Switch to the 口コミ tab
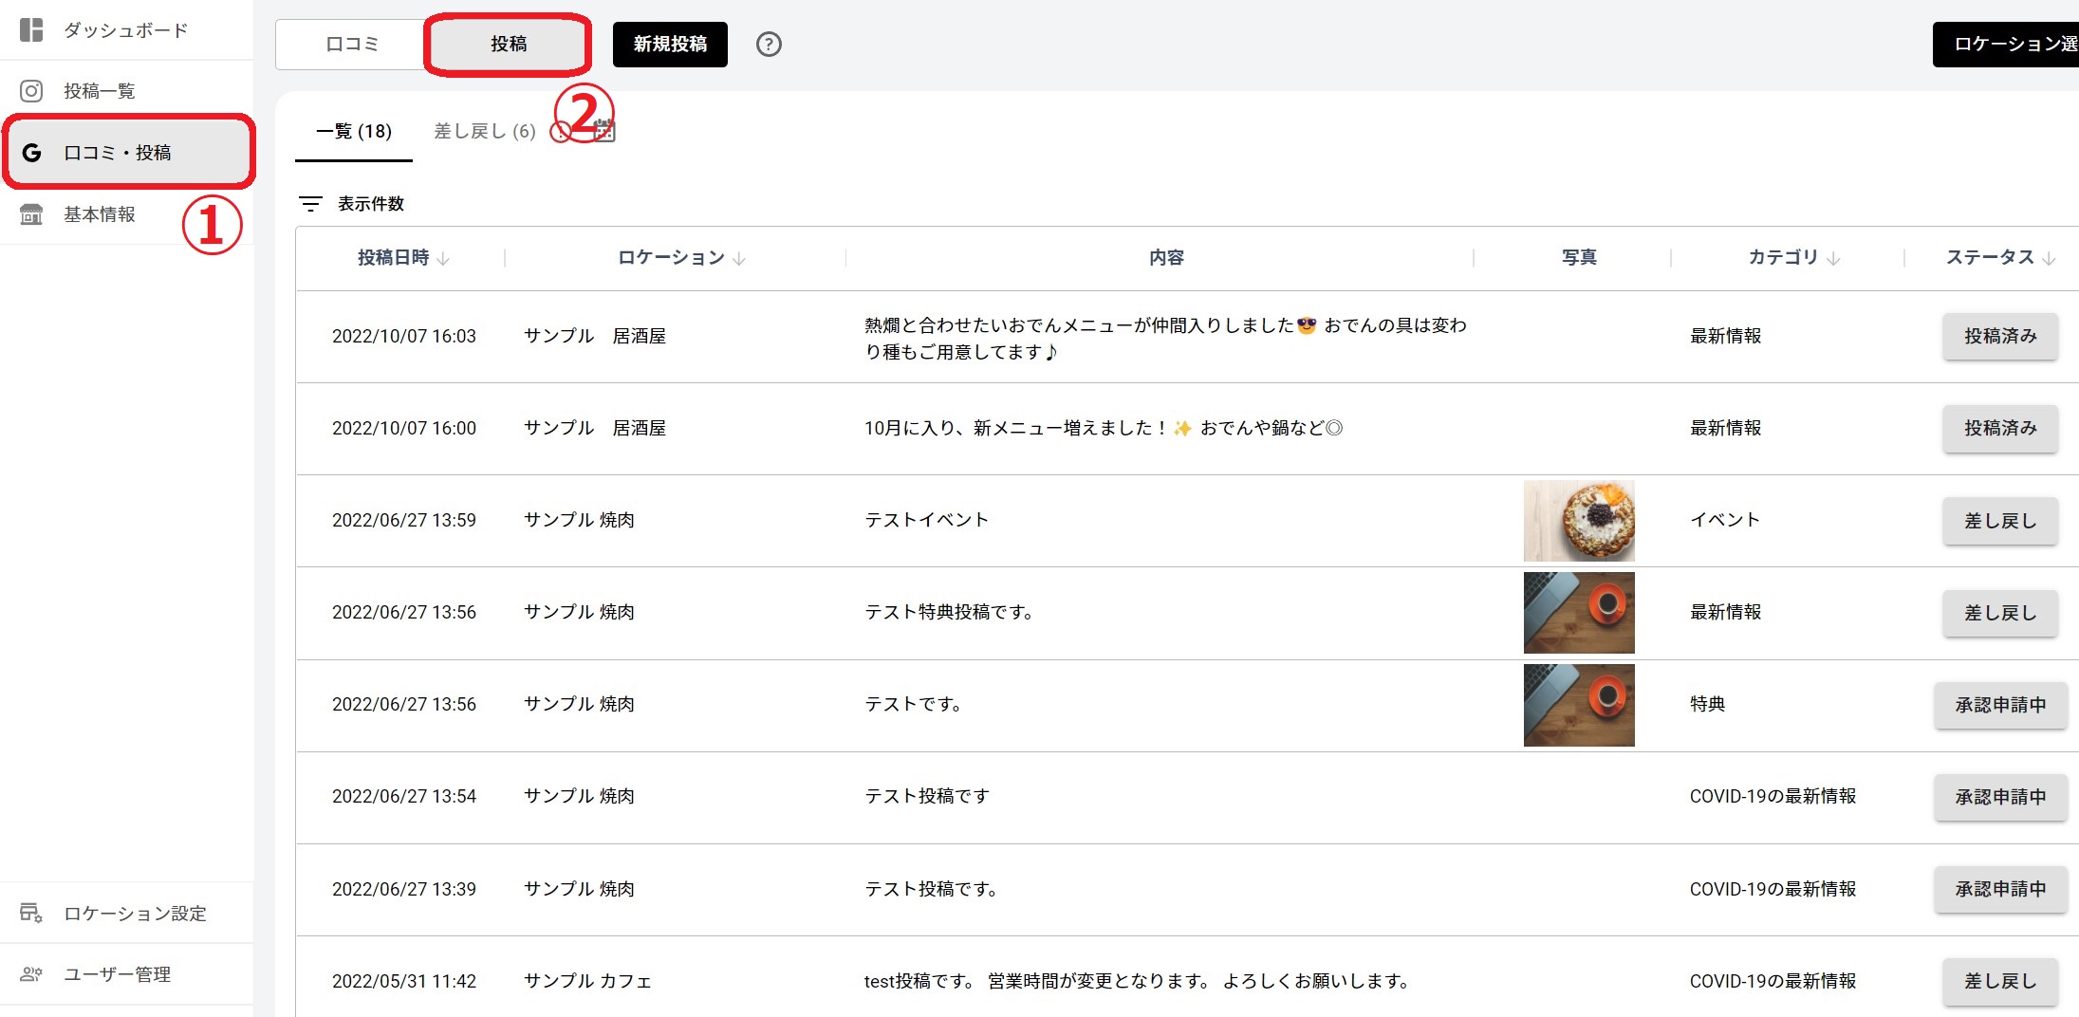2079x1017 pixels. click(x=351, y=45)
